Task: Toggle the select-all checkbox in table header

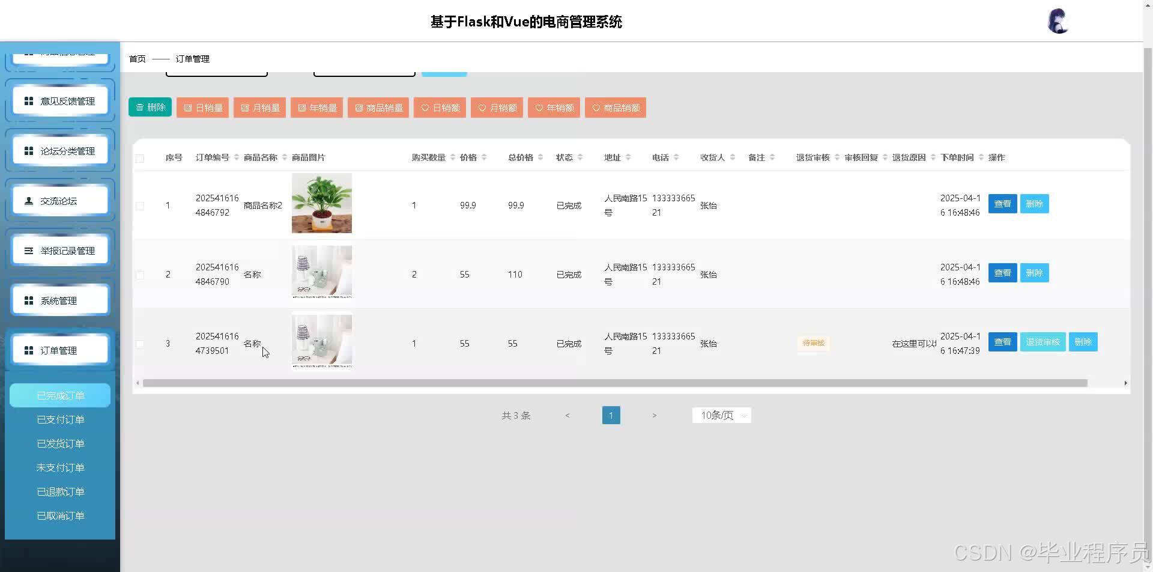Action: pyautogui.click(x=140, y=158)
